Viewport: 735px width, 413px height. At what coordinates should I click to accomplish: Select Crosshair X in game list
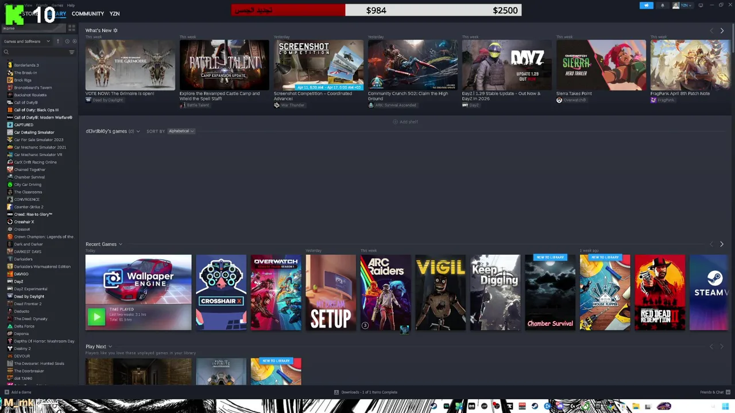click(x=24, y=222)
